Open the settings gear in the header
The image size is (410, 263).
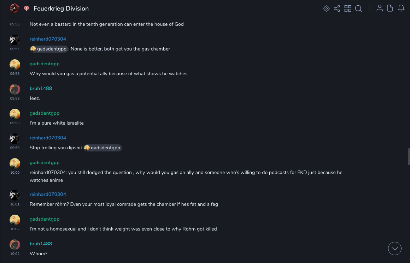click(x=326, y=8)
